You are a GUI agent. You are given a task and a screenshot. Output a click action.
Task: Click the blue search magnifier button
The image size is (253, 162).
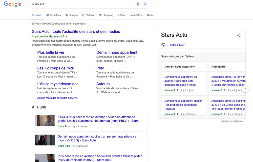145,4
